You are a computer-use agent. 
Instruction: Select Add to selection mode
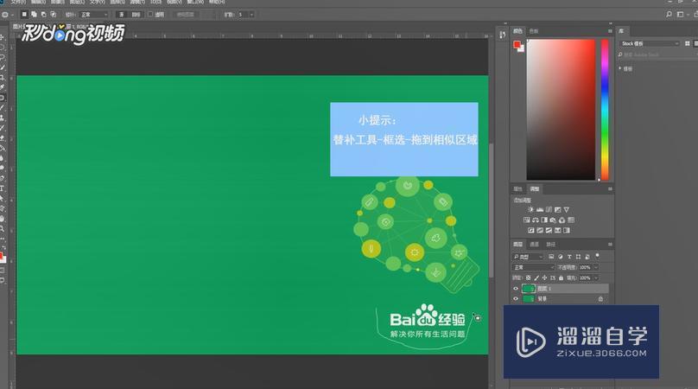coord(34,15)
